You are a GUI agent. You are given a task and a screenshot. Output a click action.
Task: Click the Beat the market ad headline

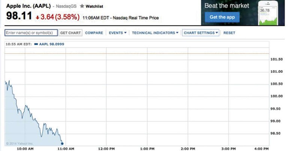[x=227, y=6]
